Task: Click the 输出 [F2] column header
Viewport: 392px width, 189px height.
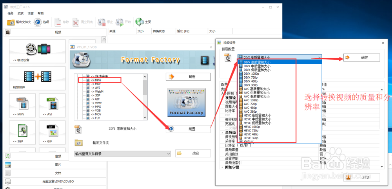Action: tap(192, 31)
